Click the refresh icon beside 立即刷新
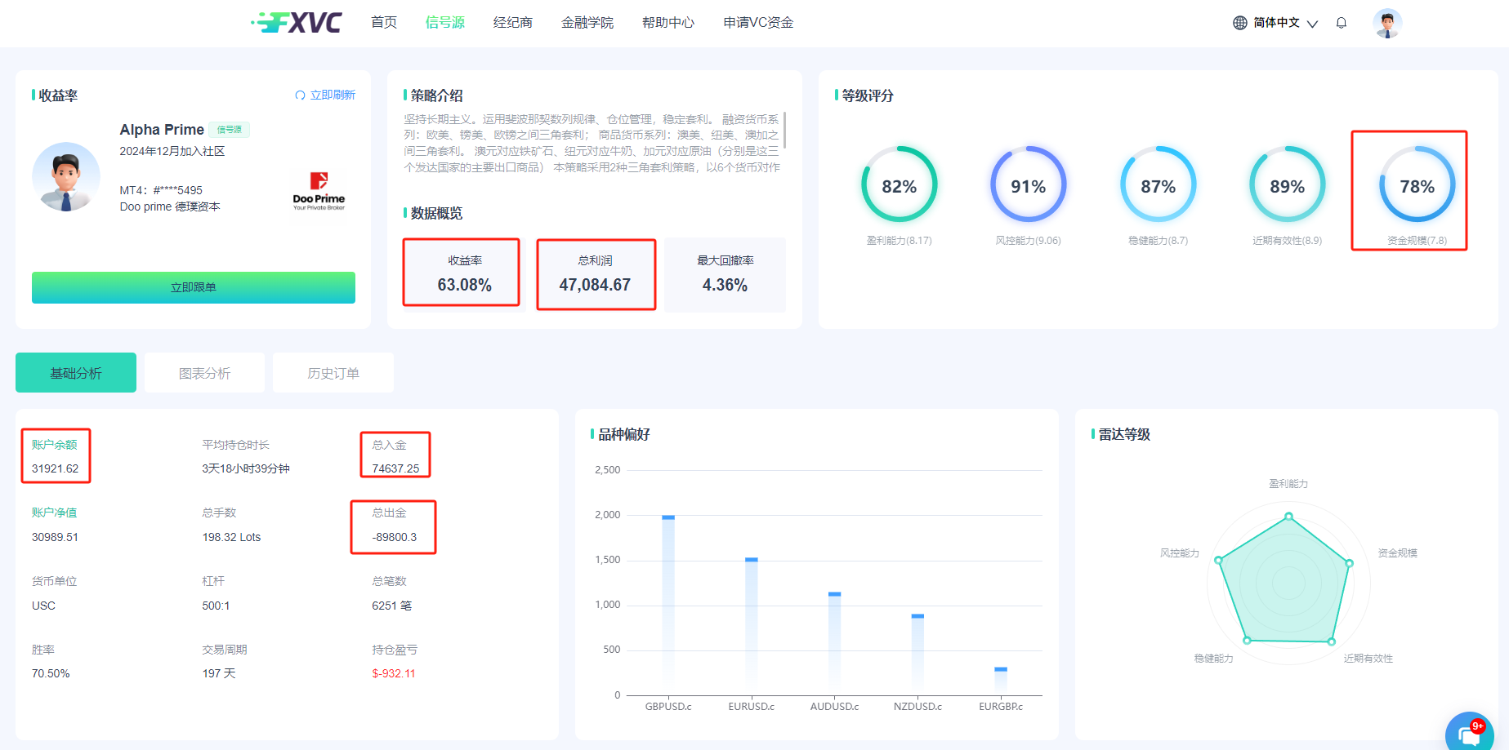The height and width of the screenshot is (750, 1509). (x=300, y=95)
